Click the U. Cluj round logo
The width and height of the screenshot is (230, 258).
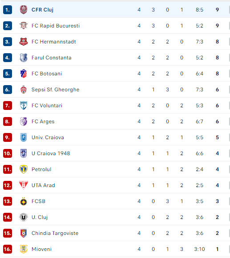pyautogui.click(x=24, y=217)
